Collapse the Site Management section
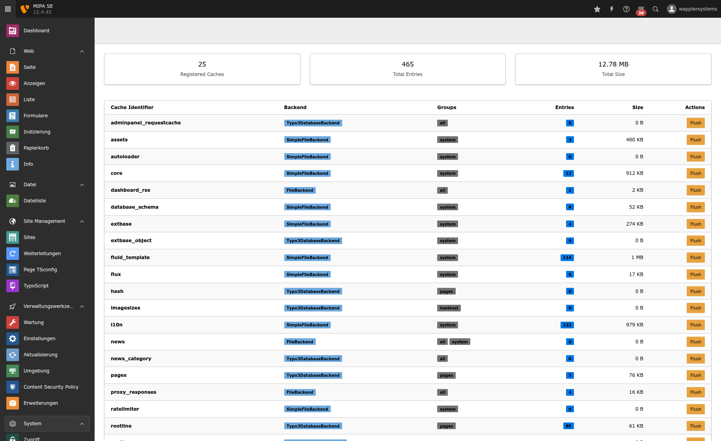Image resolution: width=721 pixels, height=441 pixels. [82, 221]
